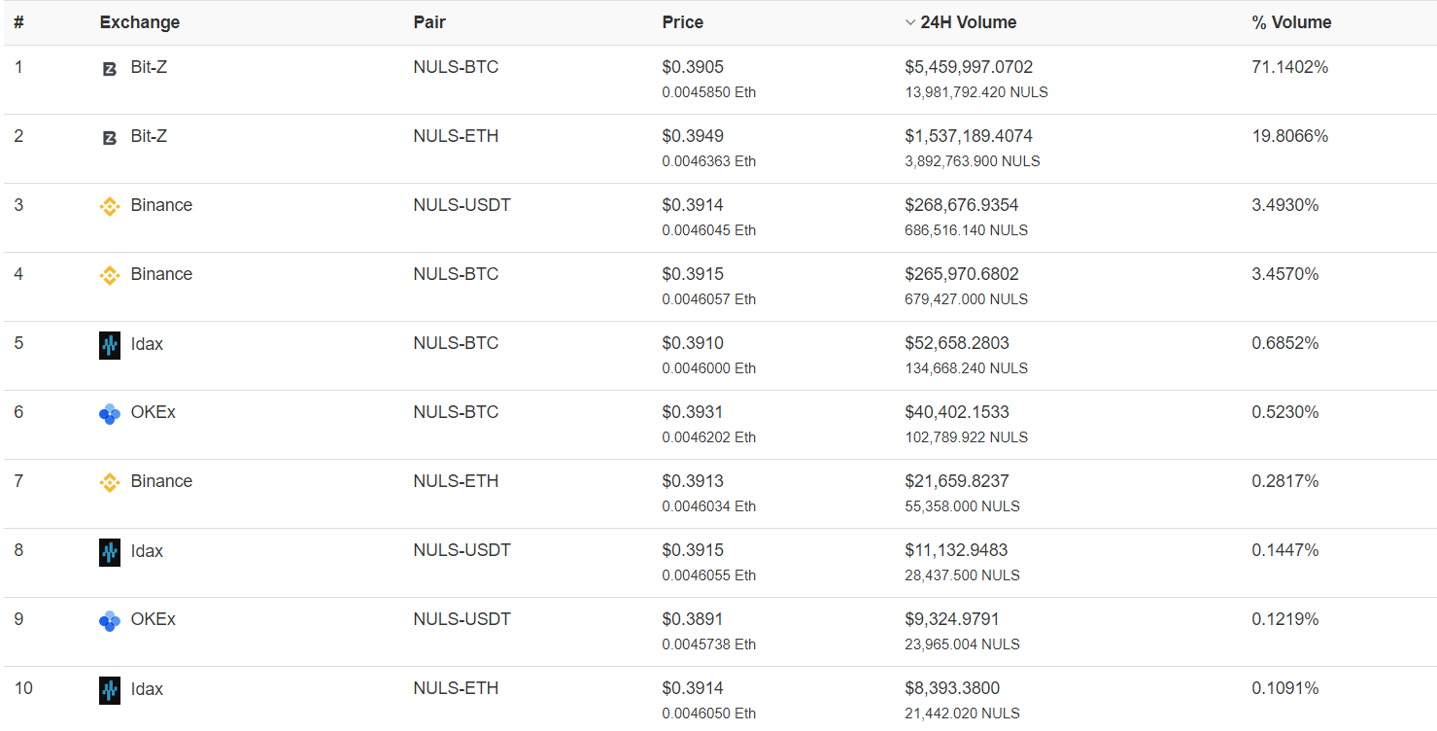The image size is (1437, 731).
Task: Click the Pair column header
Action: [x=429, y=22]
